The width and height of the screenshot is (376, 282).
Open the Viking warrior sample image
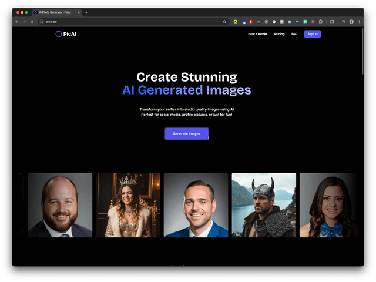264,205
